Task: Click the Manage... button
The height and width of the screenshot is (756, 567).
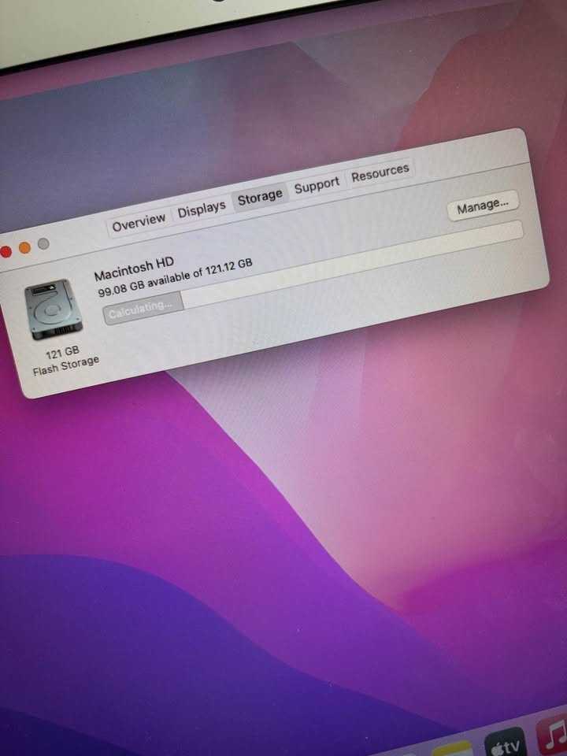Action: [483, 206]
